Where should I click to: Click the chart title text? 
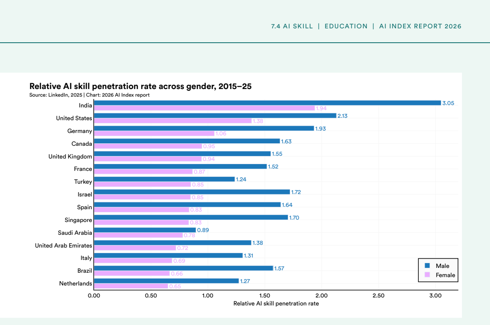coord(141,86)
